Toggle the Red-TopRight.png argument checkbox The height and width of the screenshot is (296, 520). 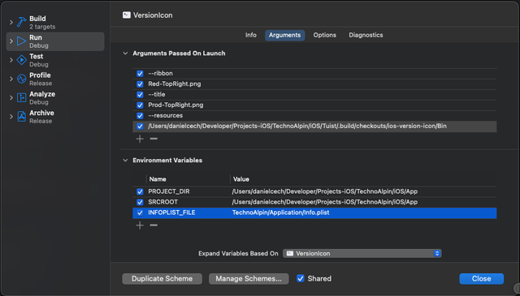(140, 84)
